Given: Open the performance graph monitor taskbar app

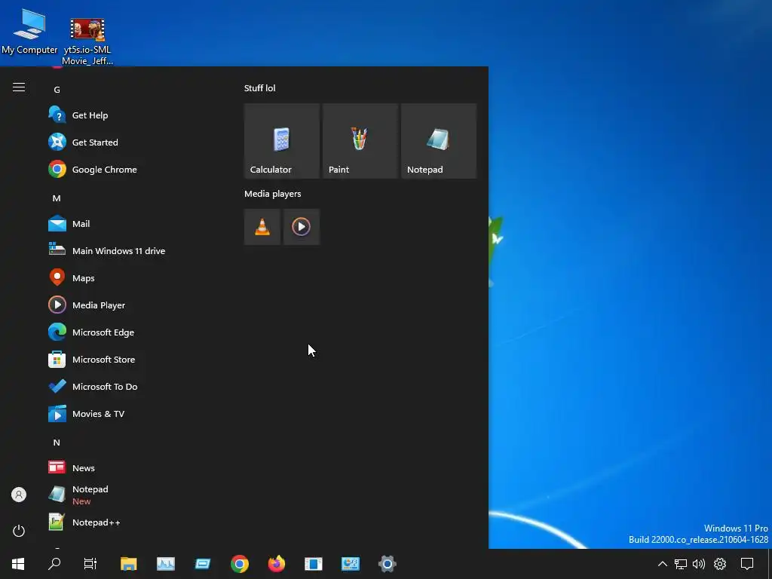Looking at the screenshot, I should coord(165,564).
